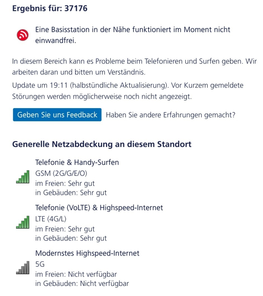
Task: Click the 'Probleme beim Telefonieren und Surfen' paragraph
Action: click(x=134, y=67)
